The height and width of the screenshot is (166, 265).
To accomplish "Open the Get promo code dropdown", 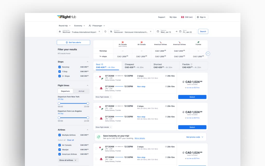I will tap(195, 137).
